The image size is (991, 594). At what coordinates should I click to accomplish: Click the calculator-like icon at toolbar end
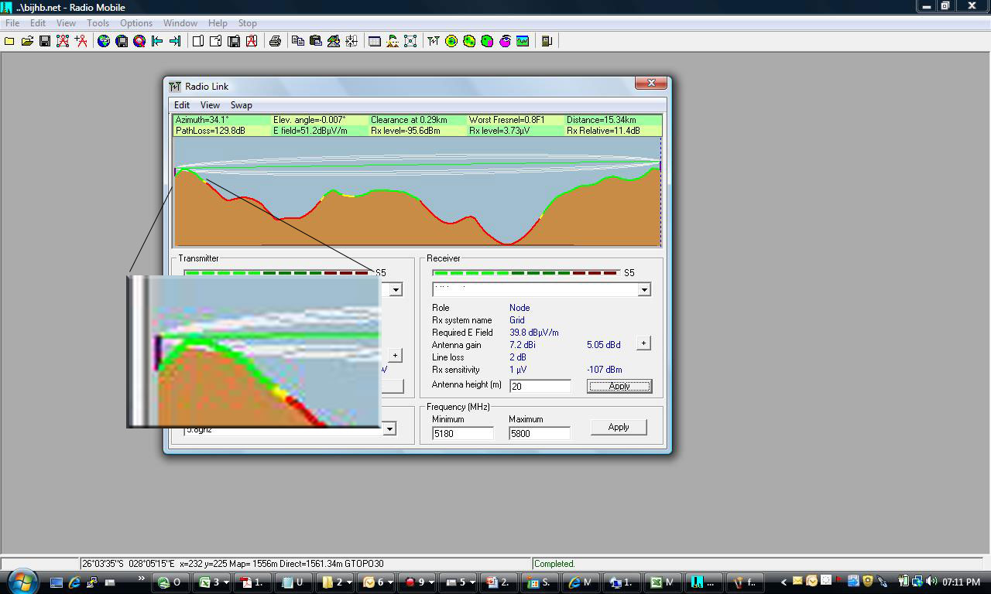547,41
